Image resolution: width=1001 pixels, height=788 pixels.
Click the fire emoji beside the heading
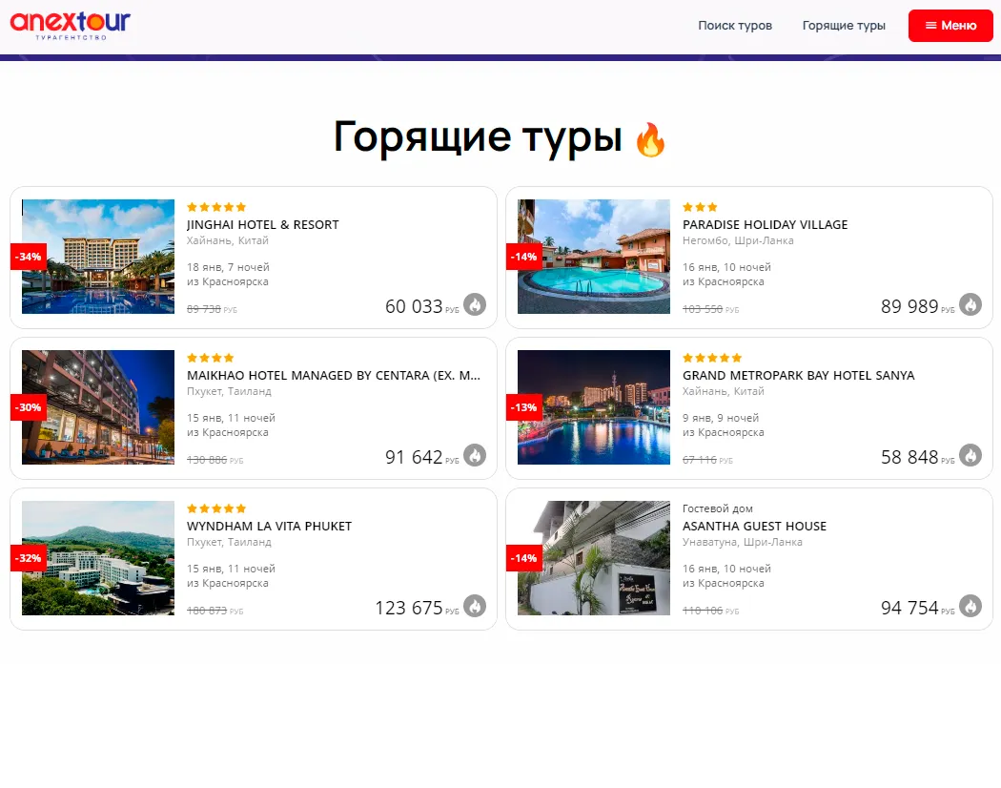pos(650,139)
